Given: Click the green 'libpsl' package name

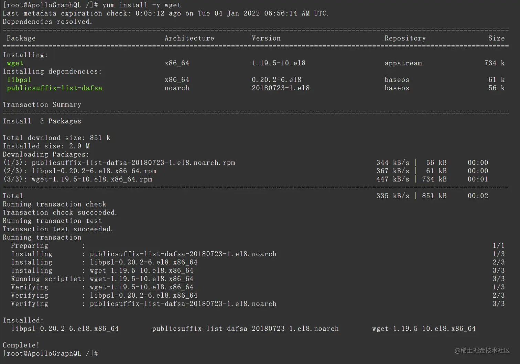Looking at the screenshot, I should (19, 80).
